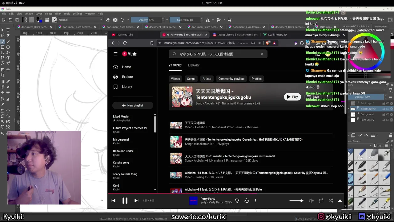Select the Freehand Brush tool
394x222 pixels.
3,42
